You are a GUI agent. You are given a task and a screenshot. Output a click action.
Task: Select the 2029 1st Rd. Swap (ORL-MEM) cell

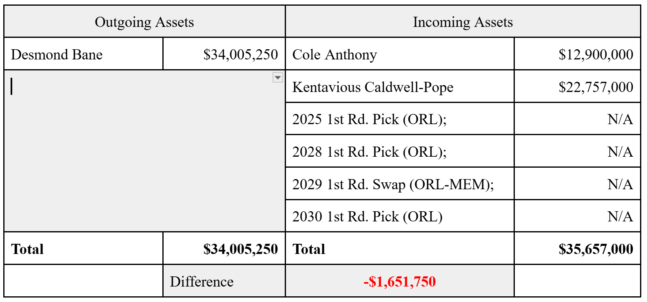[400, 184]
